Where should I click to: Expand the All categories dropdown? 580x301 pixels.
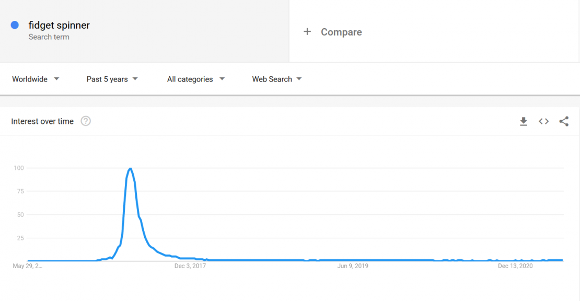pyautogui.click(x=195, y=79)
